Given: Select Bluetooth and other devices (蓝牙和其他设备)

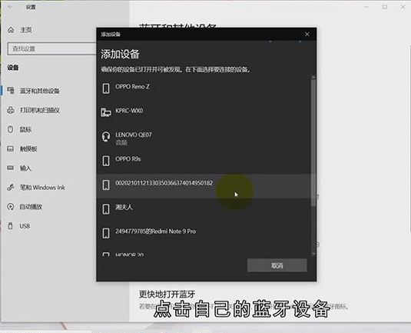Looking at the screenshot, I should tap(39, 91).
